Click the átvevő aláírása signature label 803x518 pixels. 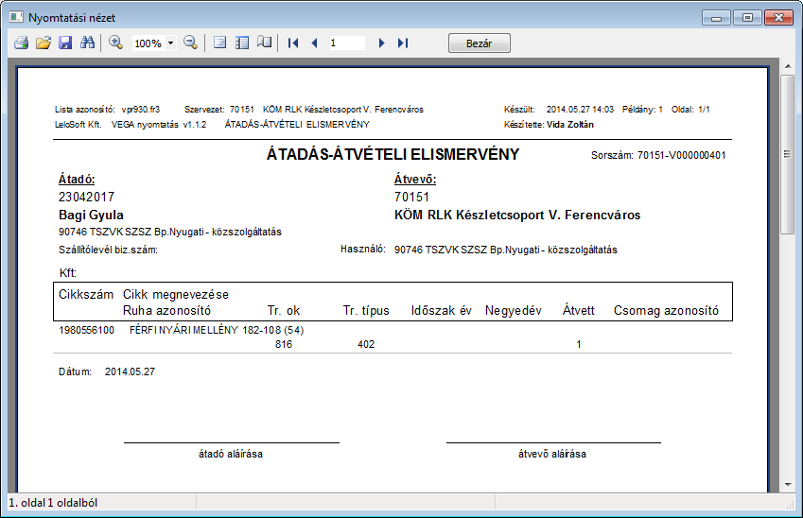coord(552,454)
